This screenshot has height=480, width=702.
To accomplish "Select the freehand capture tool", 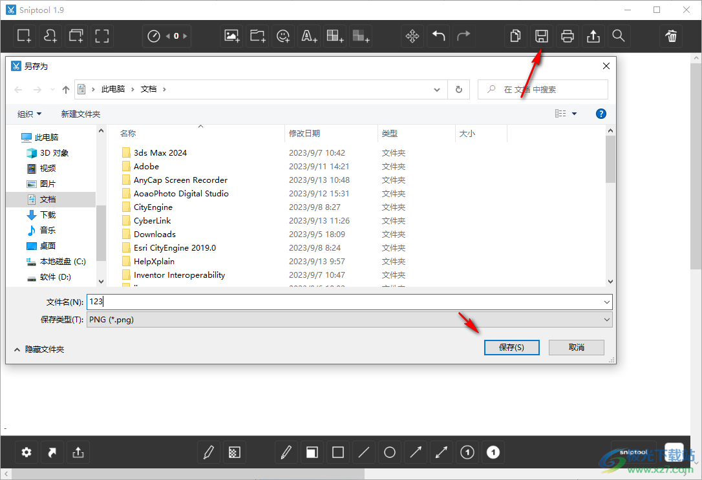I will pos(50,36).
